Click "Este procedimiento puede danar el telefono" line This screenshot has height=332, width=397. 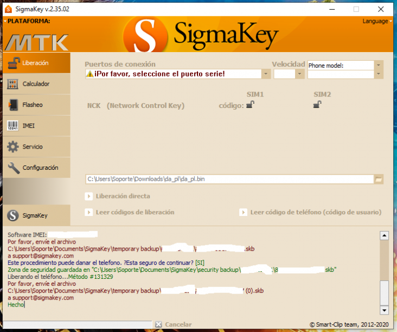click(x=106, y=263)
